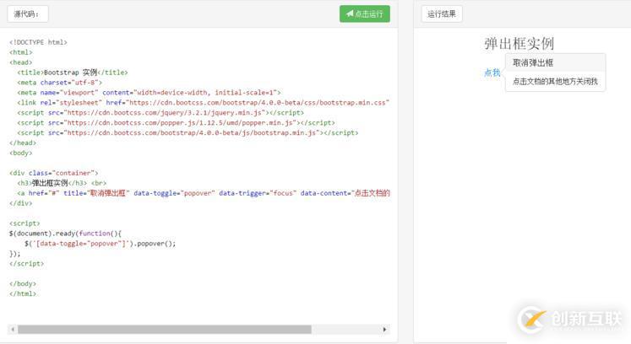This screenshot has height=344, width=631.
Task: Click the anchor line with data-toggle popover
Action: (204, 193)
